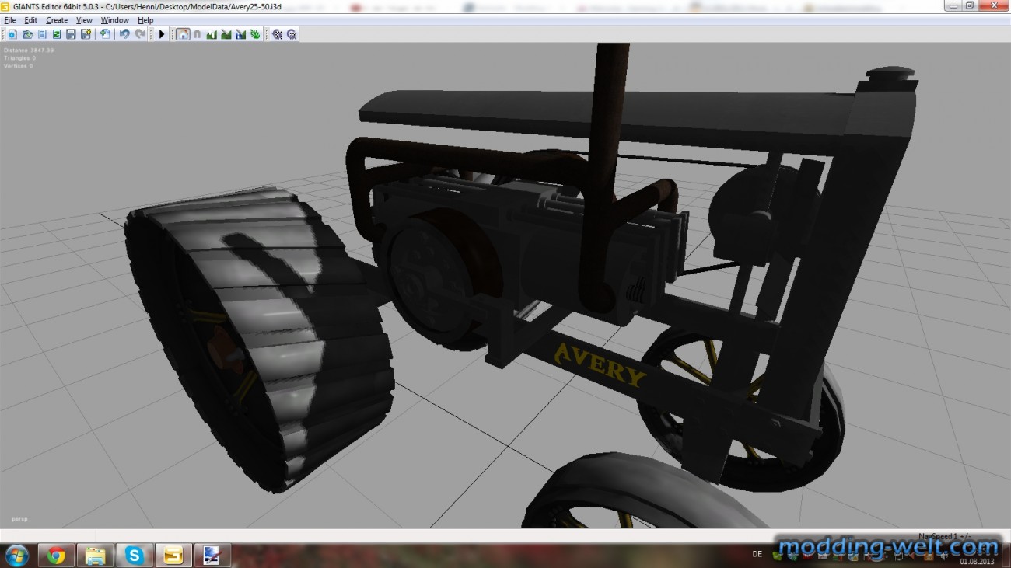Maximize the GIANTS Editor window
Screen dimensions: 1011x568
click(x=970, y=5)
